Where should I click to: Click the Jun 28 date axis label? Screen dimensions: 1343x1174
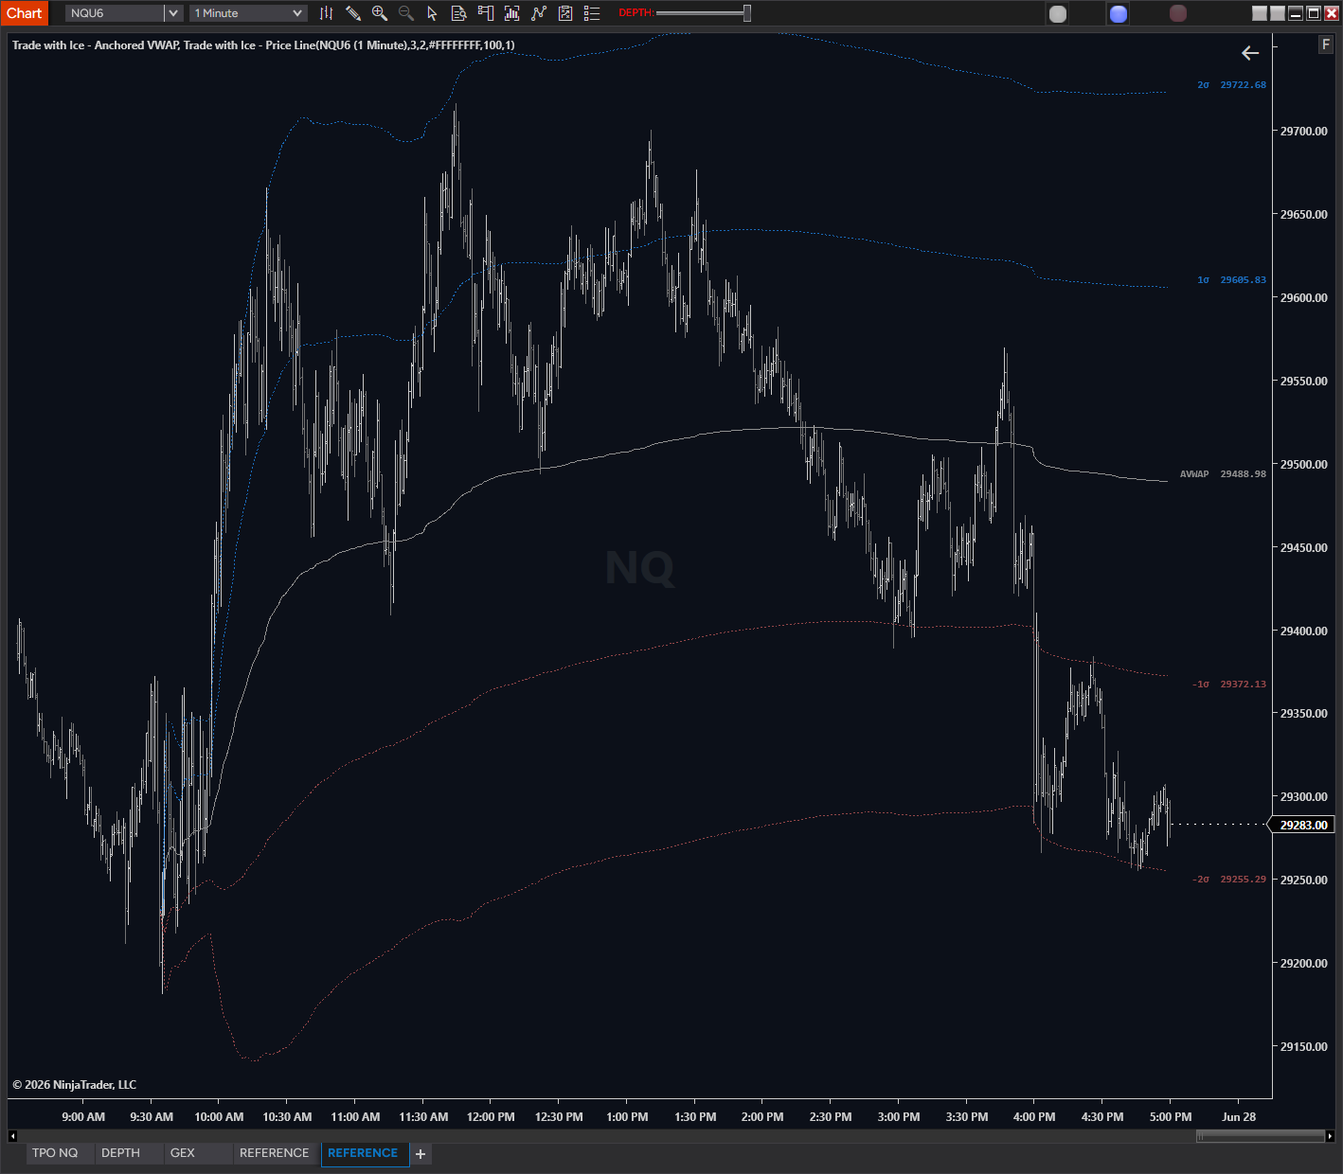click(1239, 1117)
